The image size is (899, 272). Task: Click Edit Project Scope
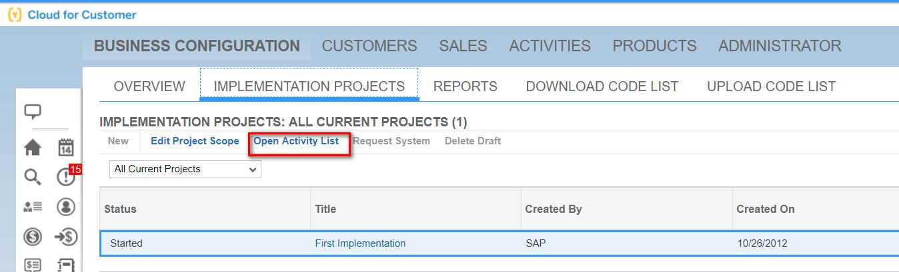tap(195, 141)
